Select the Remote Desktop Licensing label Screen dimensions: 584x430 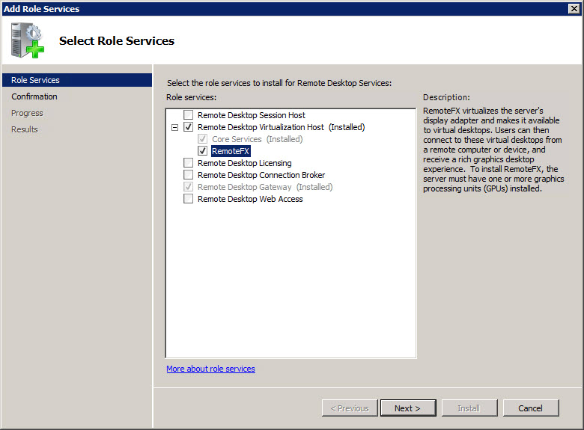[245, 163]
